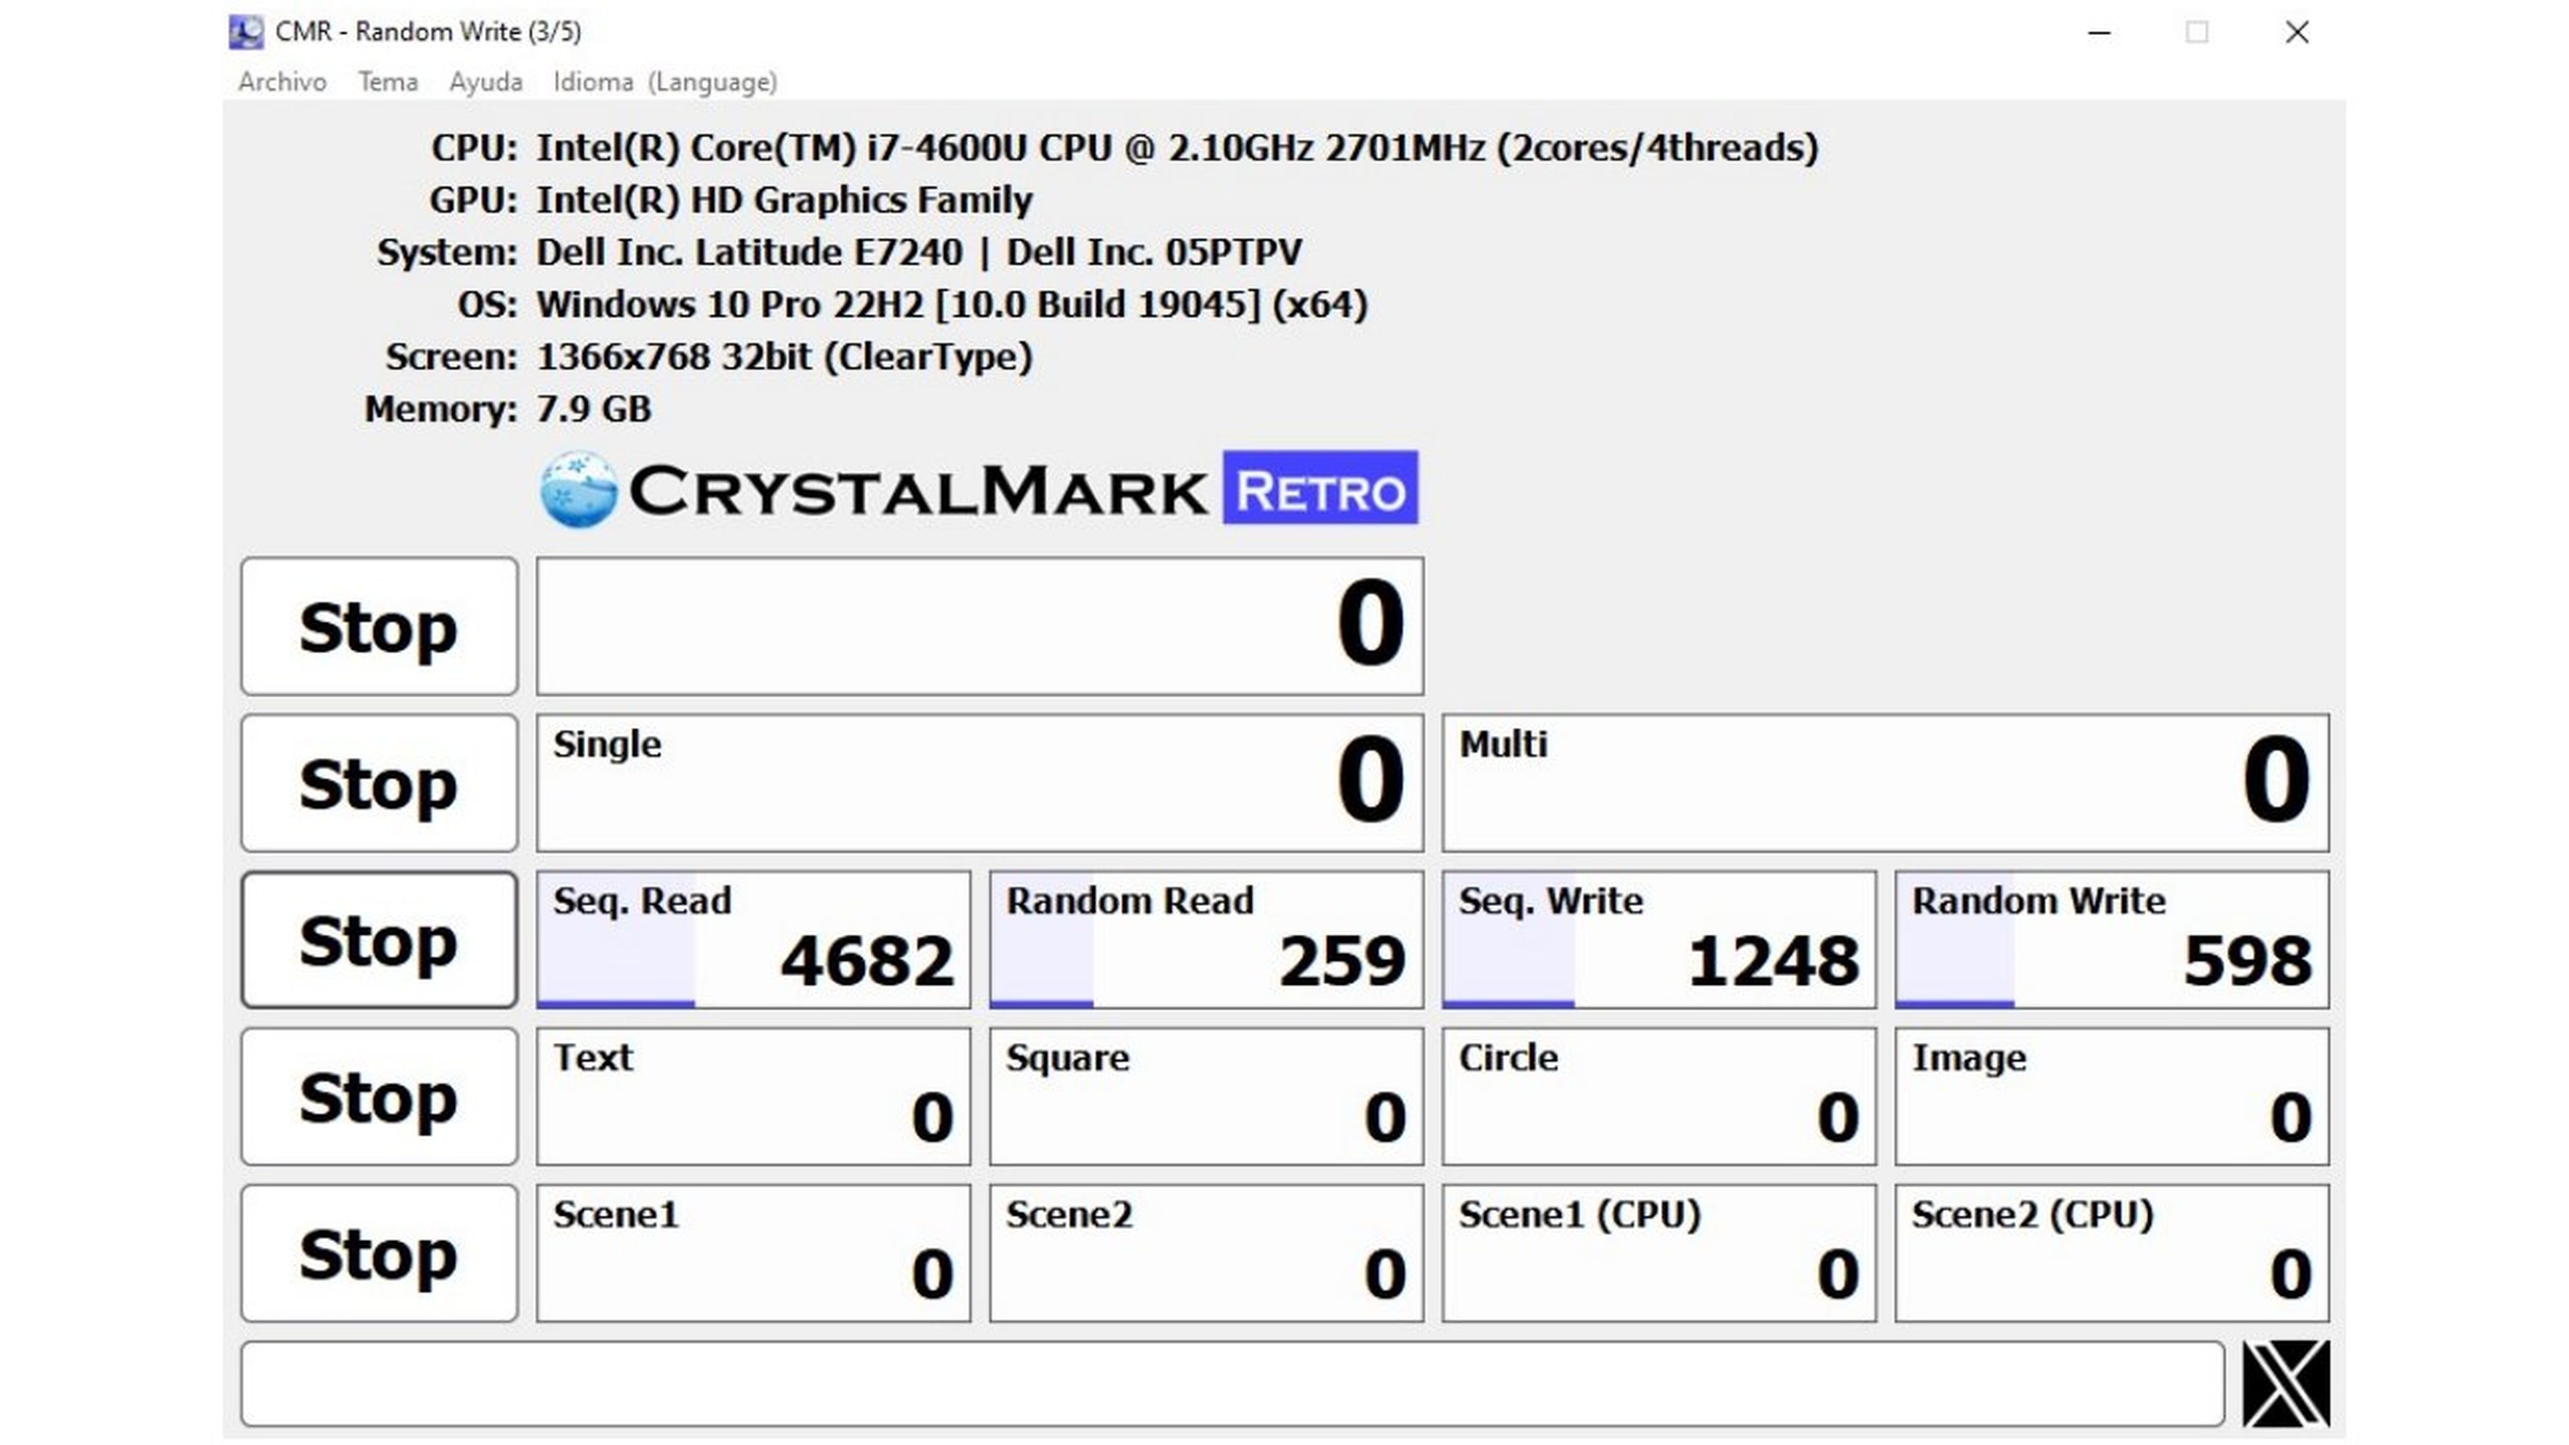Image resolution: width=2569 pixels, height=1445 pixels.
Task: Click the Scene1 (CPU) score cell
Action: (1658, 1254)
